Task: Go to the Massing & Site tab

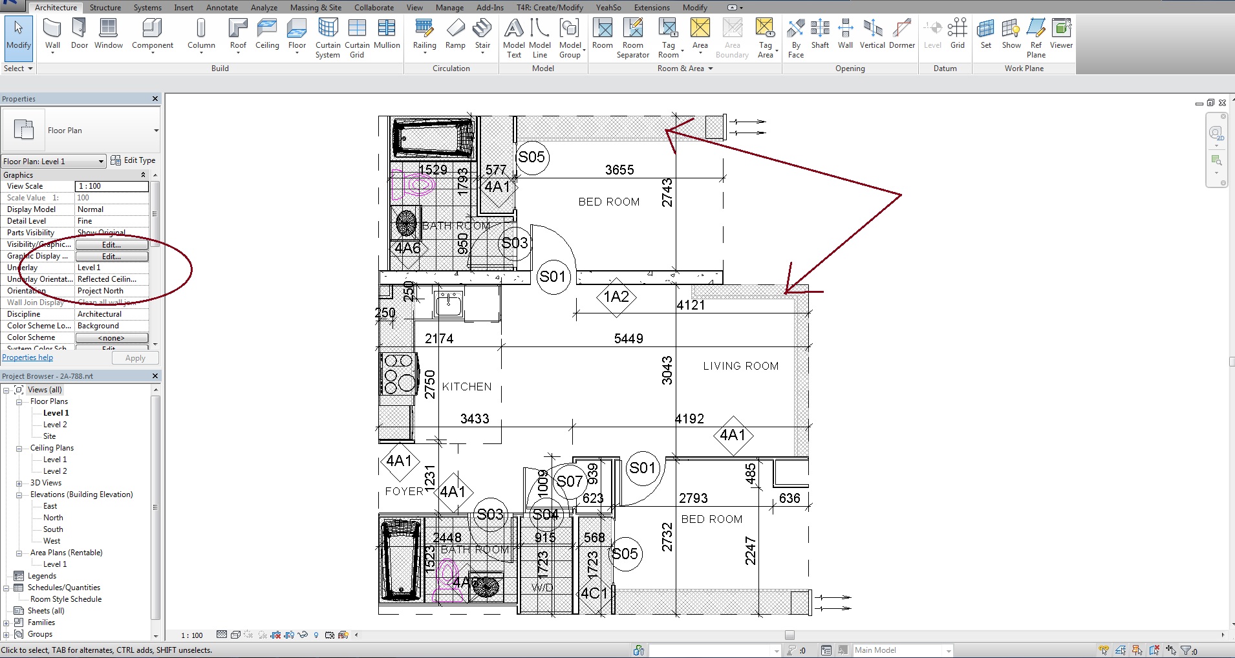Action: (x=316, y=8)
